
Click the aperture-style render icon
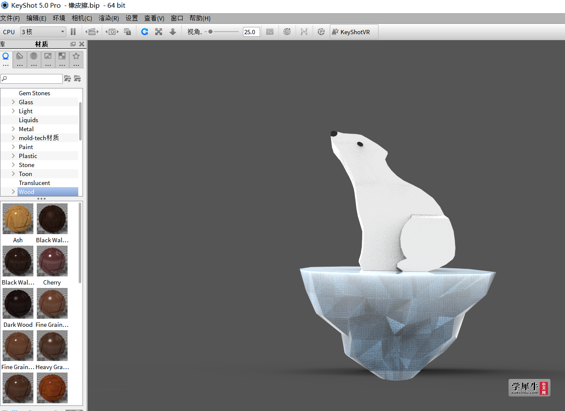321,32
